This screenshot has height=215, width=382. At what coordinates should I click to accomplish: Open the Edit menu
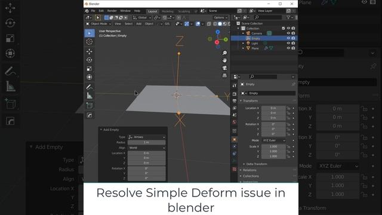(x=101, y=11)
